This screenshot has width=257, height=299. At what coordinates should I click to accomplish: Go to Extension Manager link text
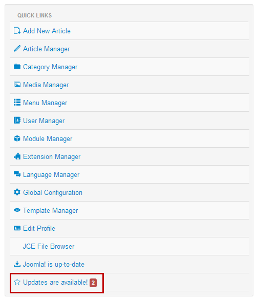[x=52, y=157]
